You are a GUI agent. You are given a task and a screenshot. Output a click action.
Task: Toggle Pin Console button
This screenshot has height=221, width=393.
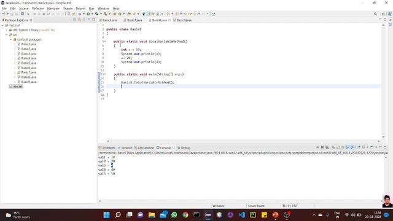[359, 147]
